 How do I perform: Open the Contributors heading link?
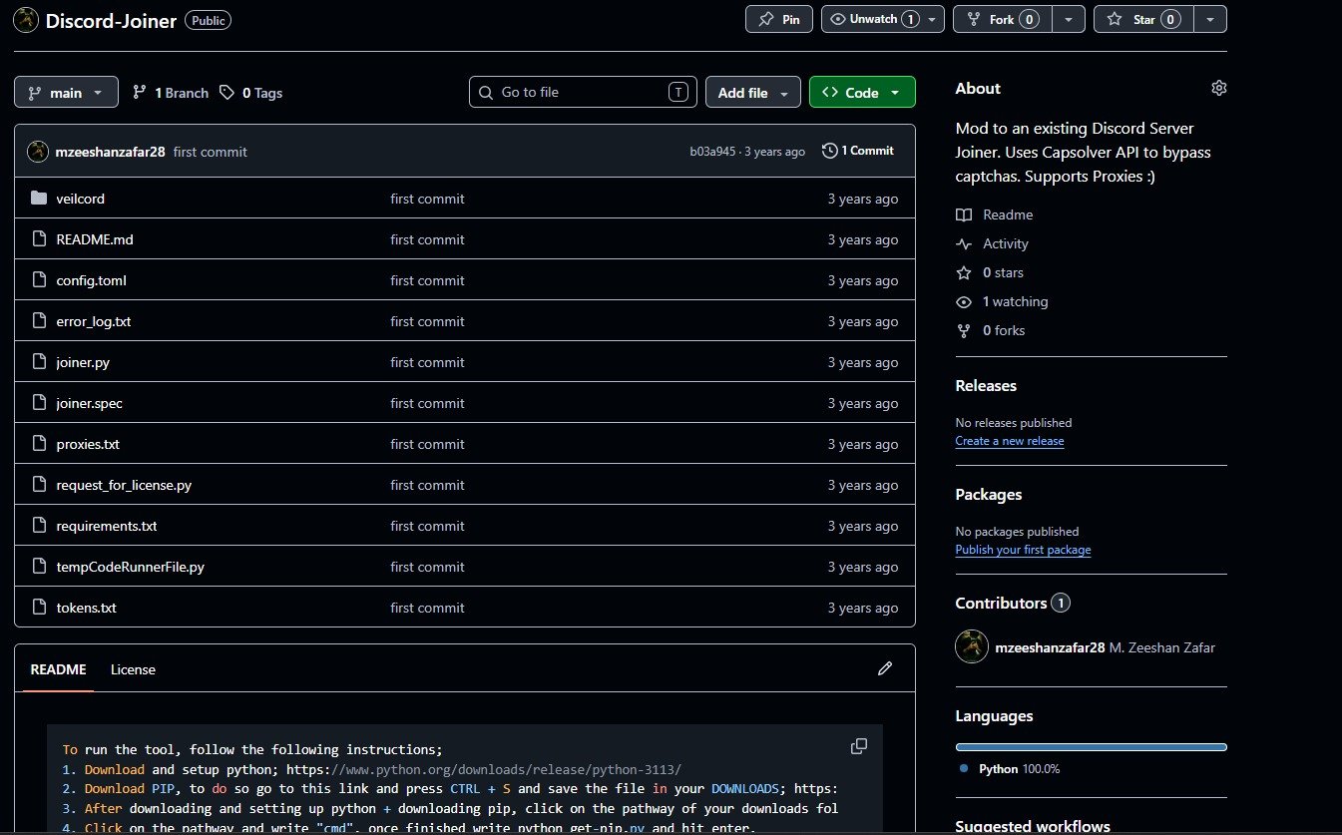pos(1013,603)
